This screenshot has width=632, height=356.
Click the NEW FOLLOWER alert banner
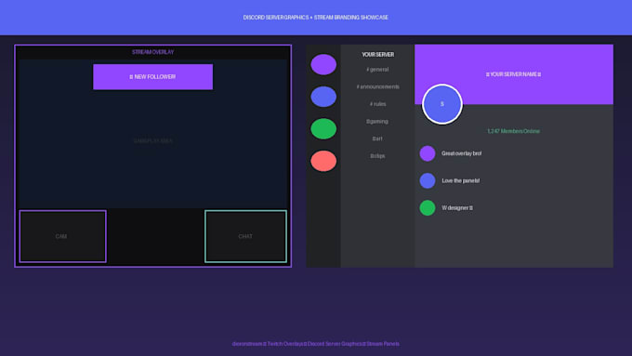(152, 76)
